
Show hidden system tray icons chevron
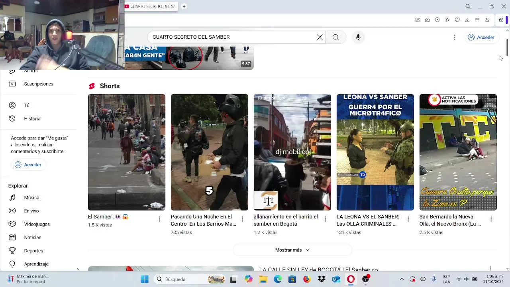pyautogui.click(x=402, y=279)
